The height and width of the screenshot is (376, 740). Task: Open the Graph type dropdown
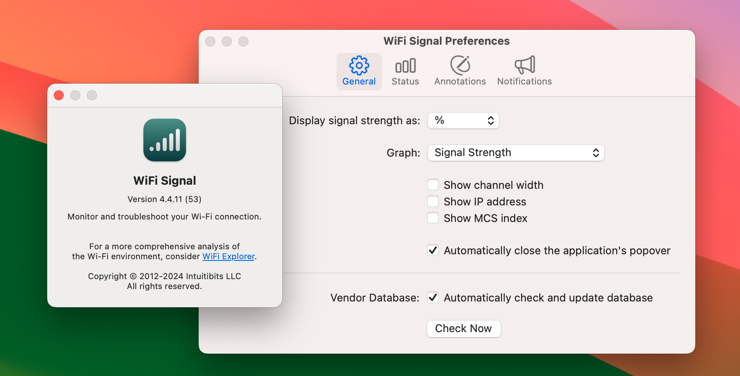point(516,153)
